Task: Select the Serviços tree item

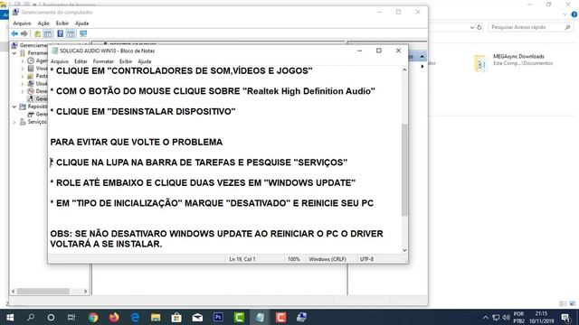Action: click(x=37, y=122)
